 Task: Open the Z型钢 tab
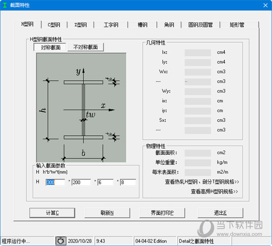(x=81, y=25)
